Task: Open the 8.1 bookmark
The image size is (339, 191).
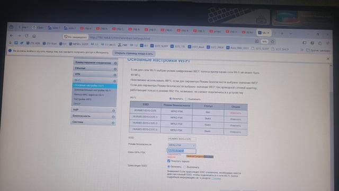Action: pos(144,46)
